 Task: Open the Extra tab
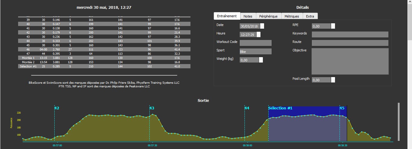click(310, 16)
